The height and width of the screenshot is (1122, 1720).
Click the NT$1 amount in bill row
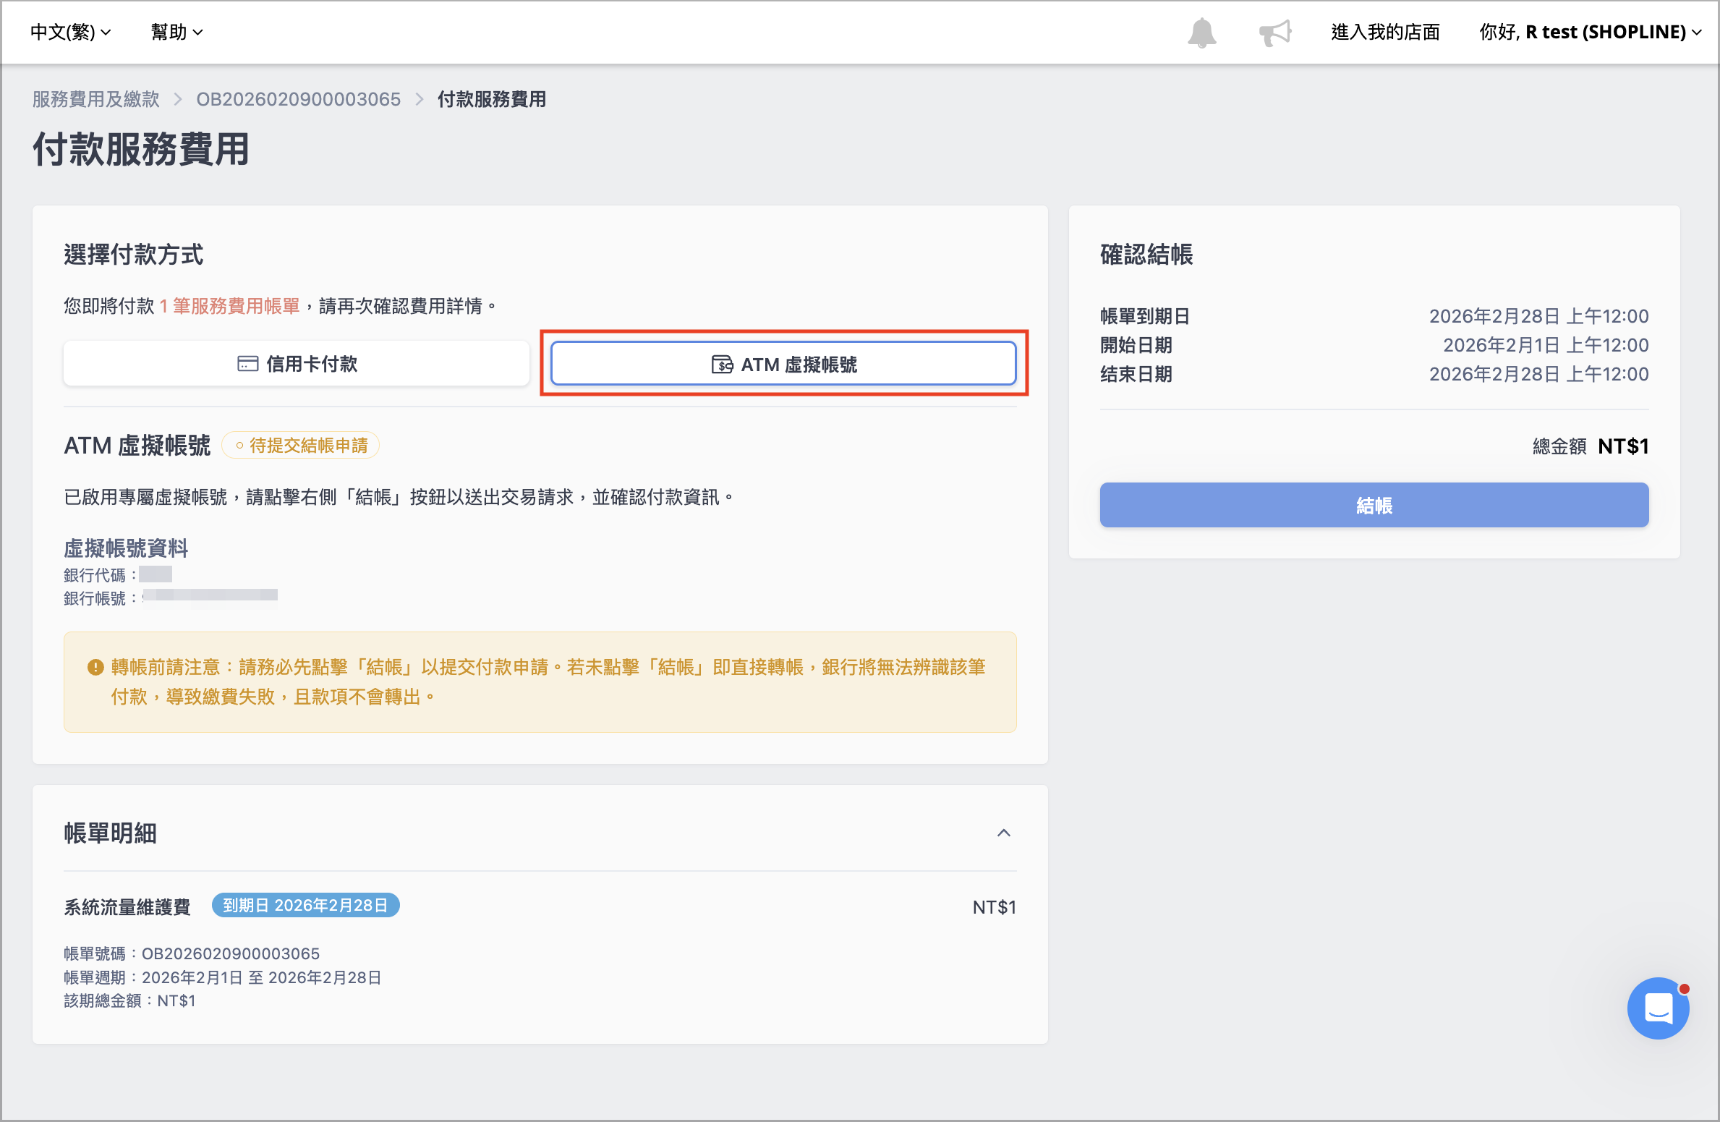pos(994,907)
